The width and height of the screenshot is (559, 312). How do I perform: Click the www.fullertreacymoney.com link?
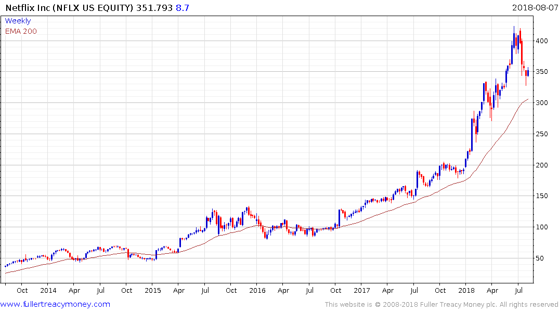coord(55,304)
